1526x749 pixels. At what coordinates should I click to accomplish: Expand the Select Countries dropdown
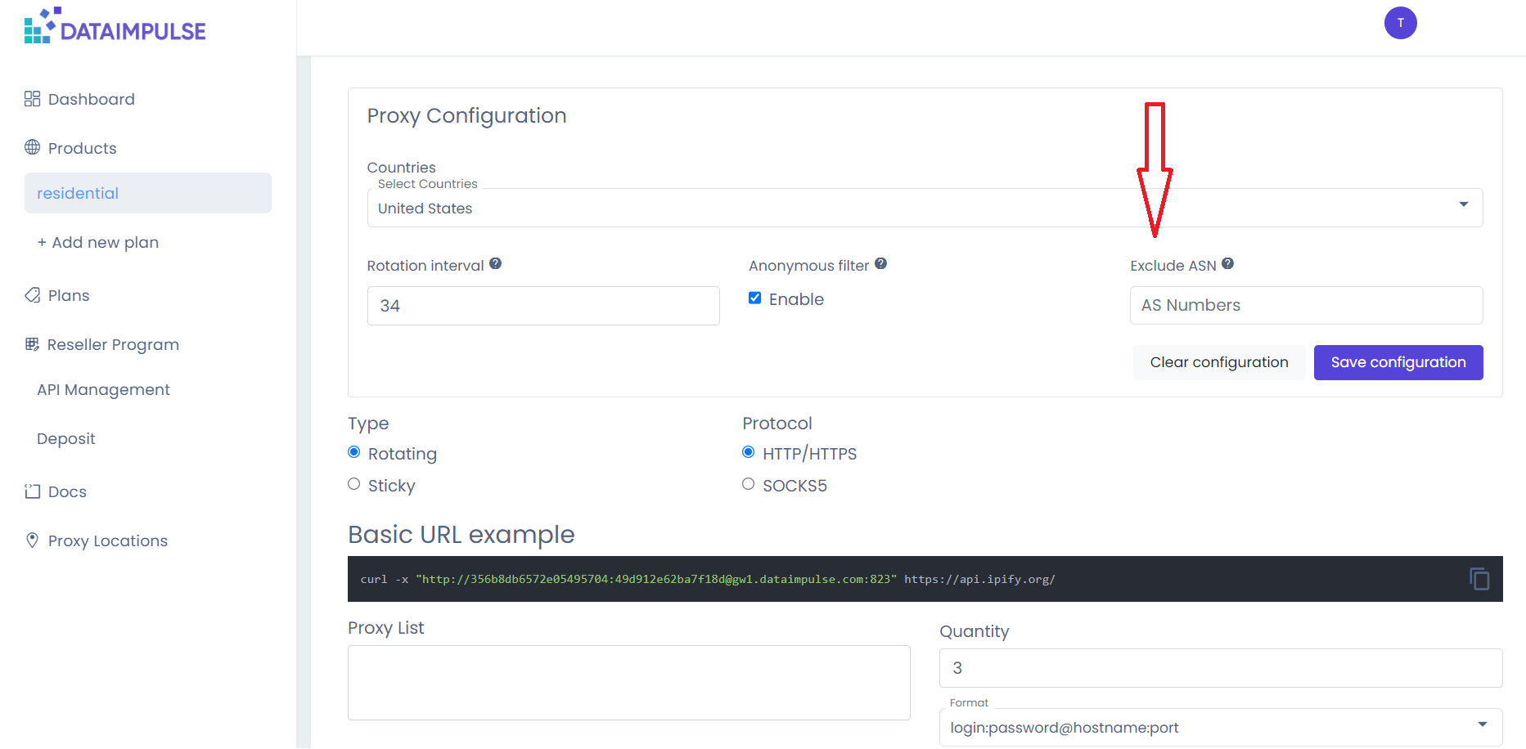coord(1464,204)
